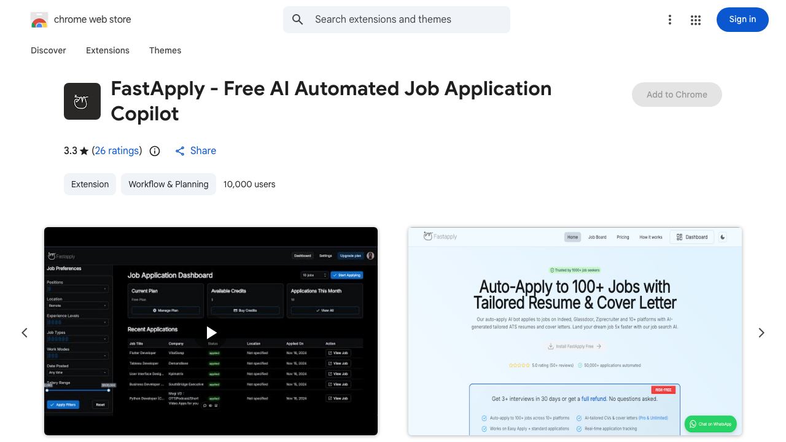Show the previous screenshot with left arrow

(x=25, y=332)
